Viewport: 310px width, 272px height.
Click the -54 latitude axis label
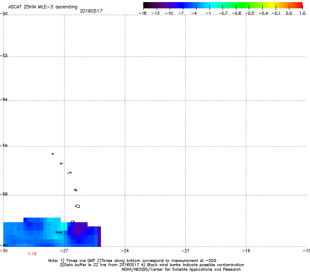[4, 99]
